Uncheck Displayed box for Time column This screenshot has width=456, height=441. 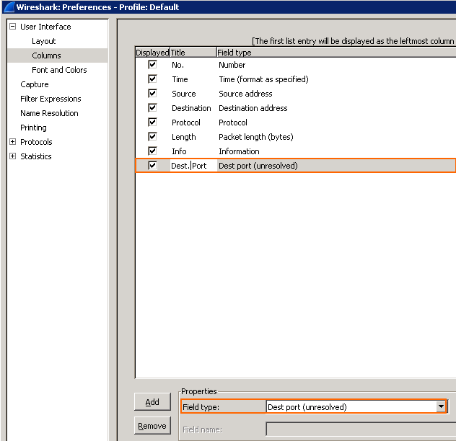coord(152,79)
